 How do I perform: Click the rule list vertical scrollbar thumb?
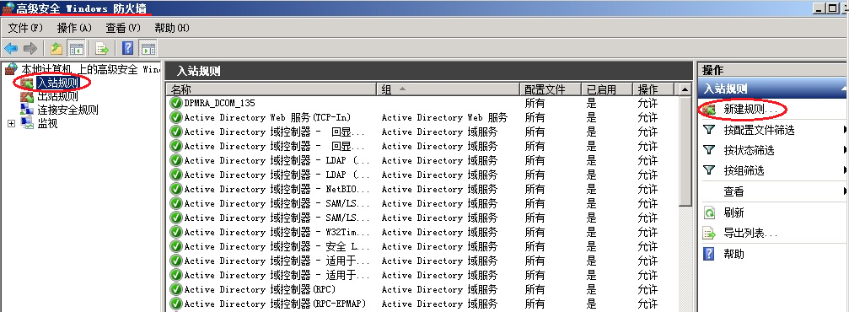point(685,151)
